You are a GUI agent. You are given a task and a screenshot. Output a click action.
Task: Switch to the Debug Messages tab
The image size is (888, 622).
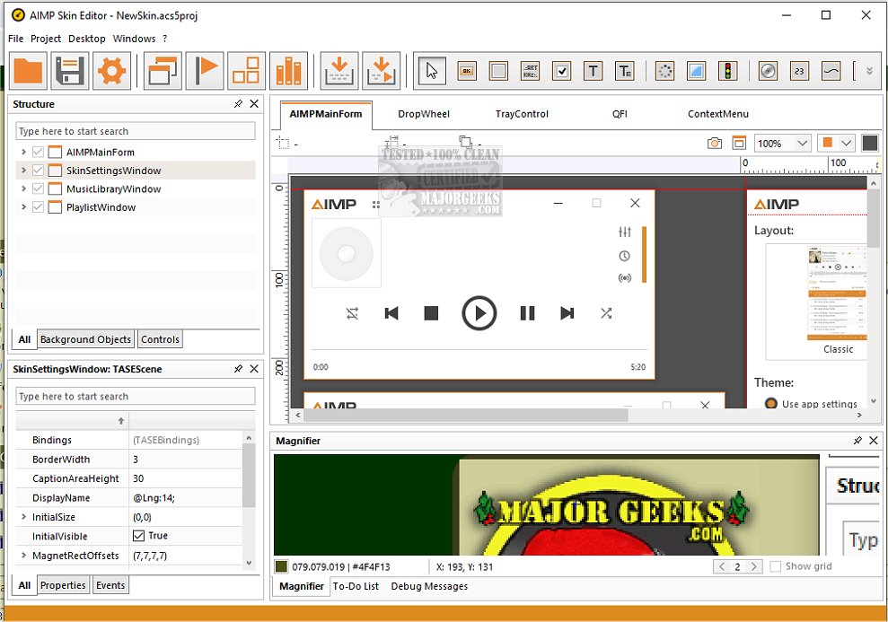[x=429, y=586]
